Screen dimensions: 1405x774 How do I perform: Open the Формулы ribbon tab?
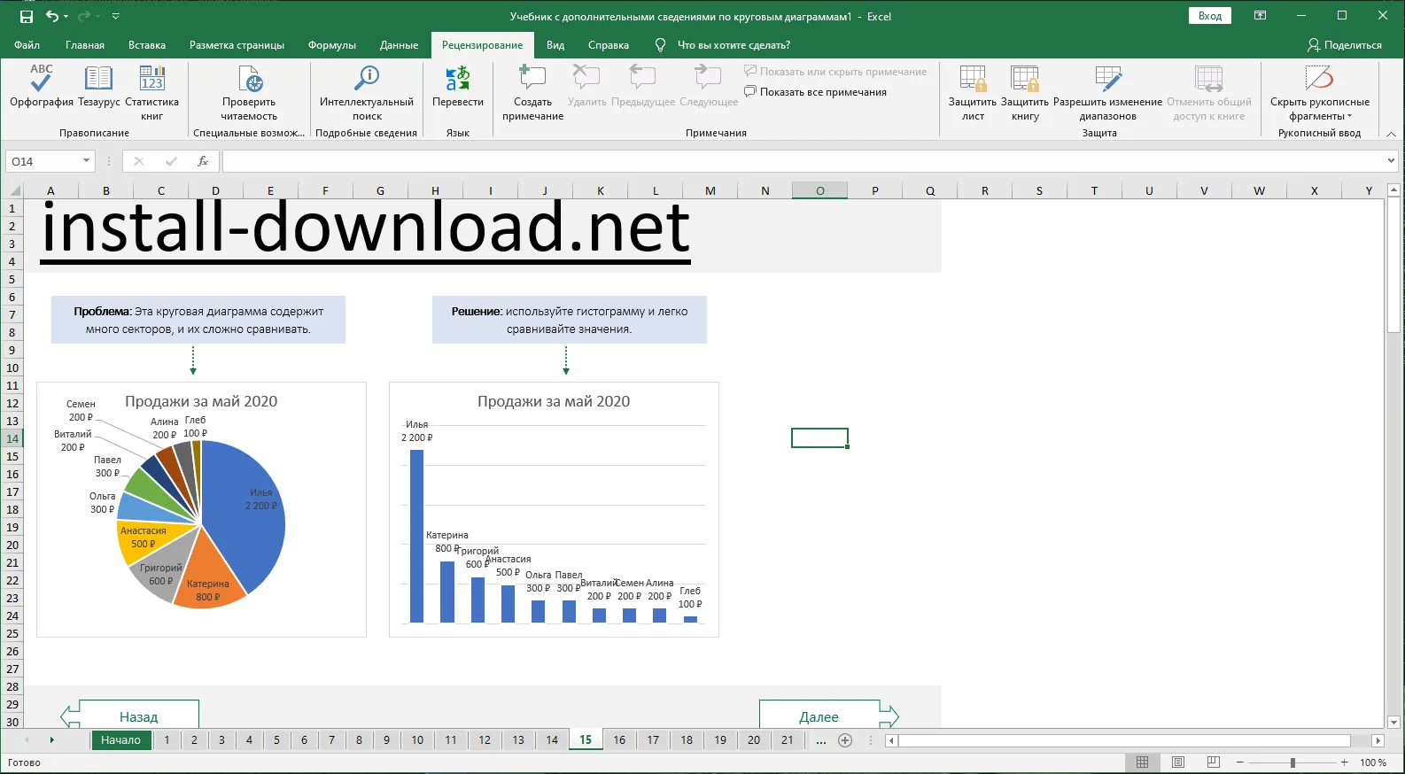pos(331,45)
